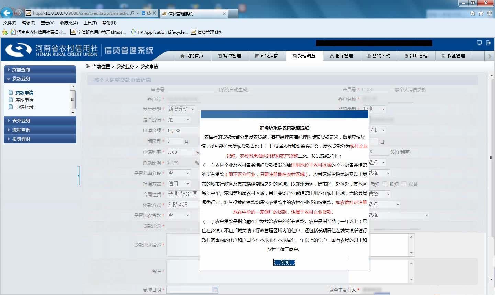Open the 工具(T) menu
495x295 pixels.
(90, 23)
